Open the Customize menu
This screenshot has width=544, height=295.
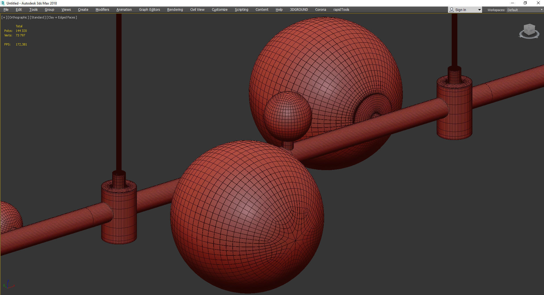click(220, 10)
